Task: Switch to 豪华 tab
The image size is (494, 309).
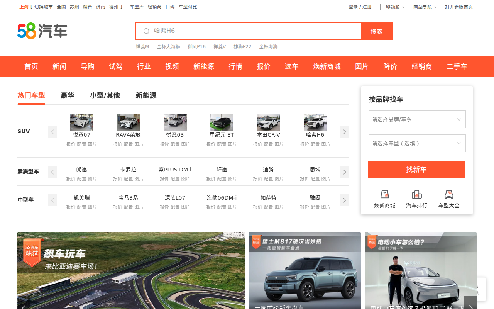Action: pos(68,95)
